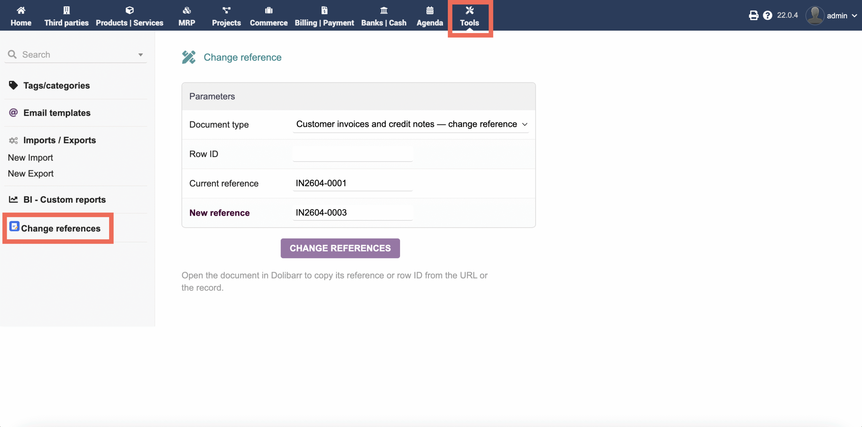Click the help question mark icon

pos(768,15)
